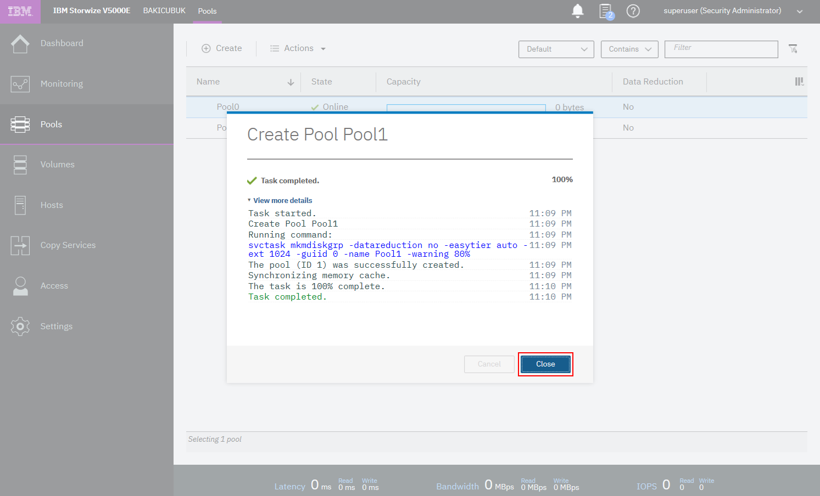
Task: Open the running tasks clipboard icon
Action: [606, 12]
